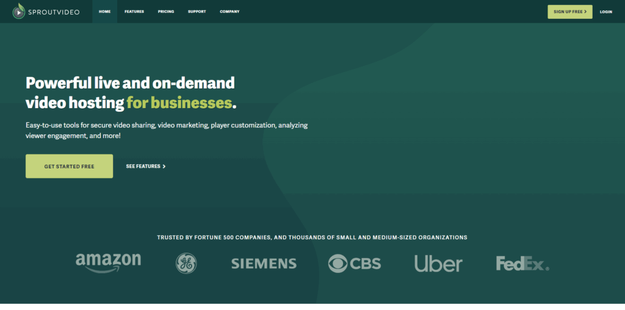This screenshot has width=625, height=310.
Task: Click the SPROUTVIDEO wordmark text
Action: (x=54, y=12)
